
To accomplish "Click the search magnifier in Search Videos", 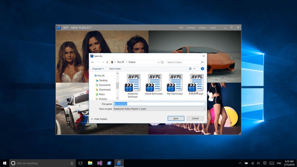I will [202, 62].
